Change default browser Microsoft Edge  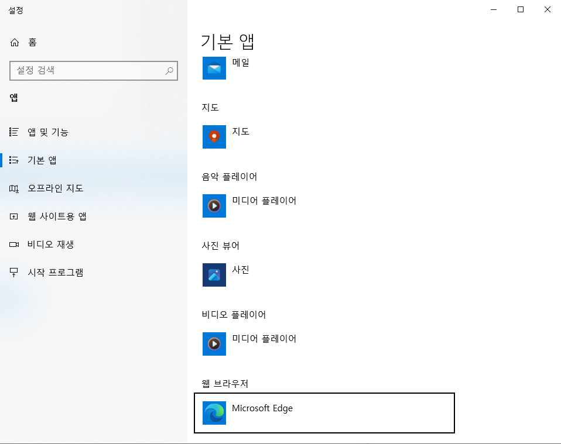click(324, 413)
